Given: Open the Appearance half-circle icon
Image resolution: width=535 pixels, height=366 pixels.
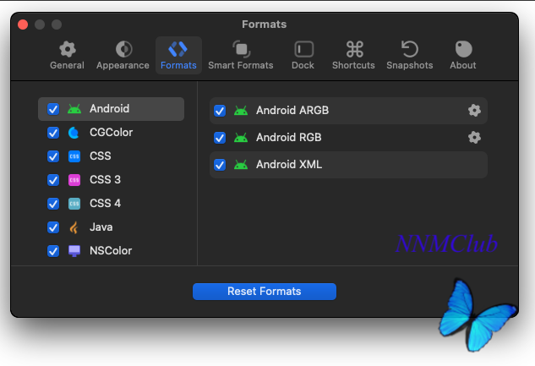Looking at the screenshot, I should click(x=124, y=49).
